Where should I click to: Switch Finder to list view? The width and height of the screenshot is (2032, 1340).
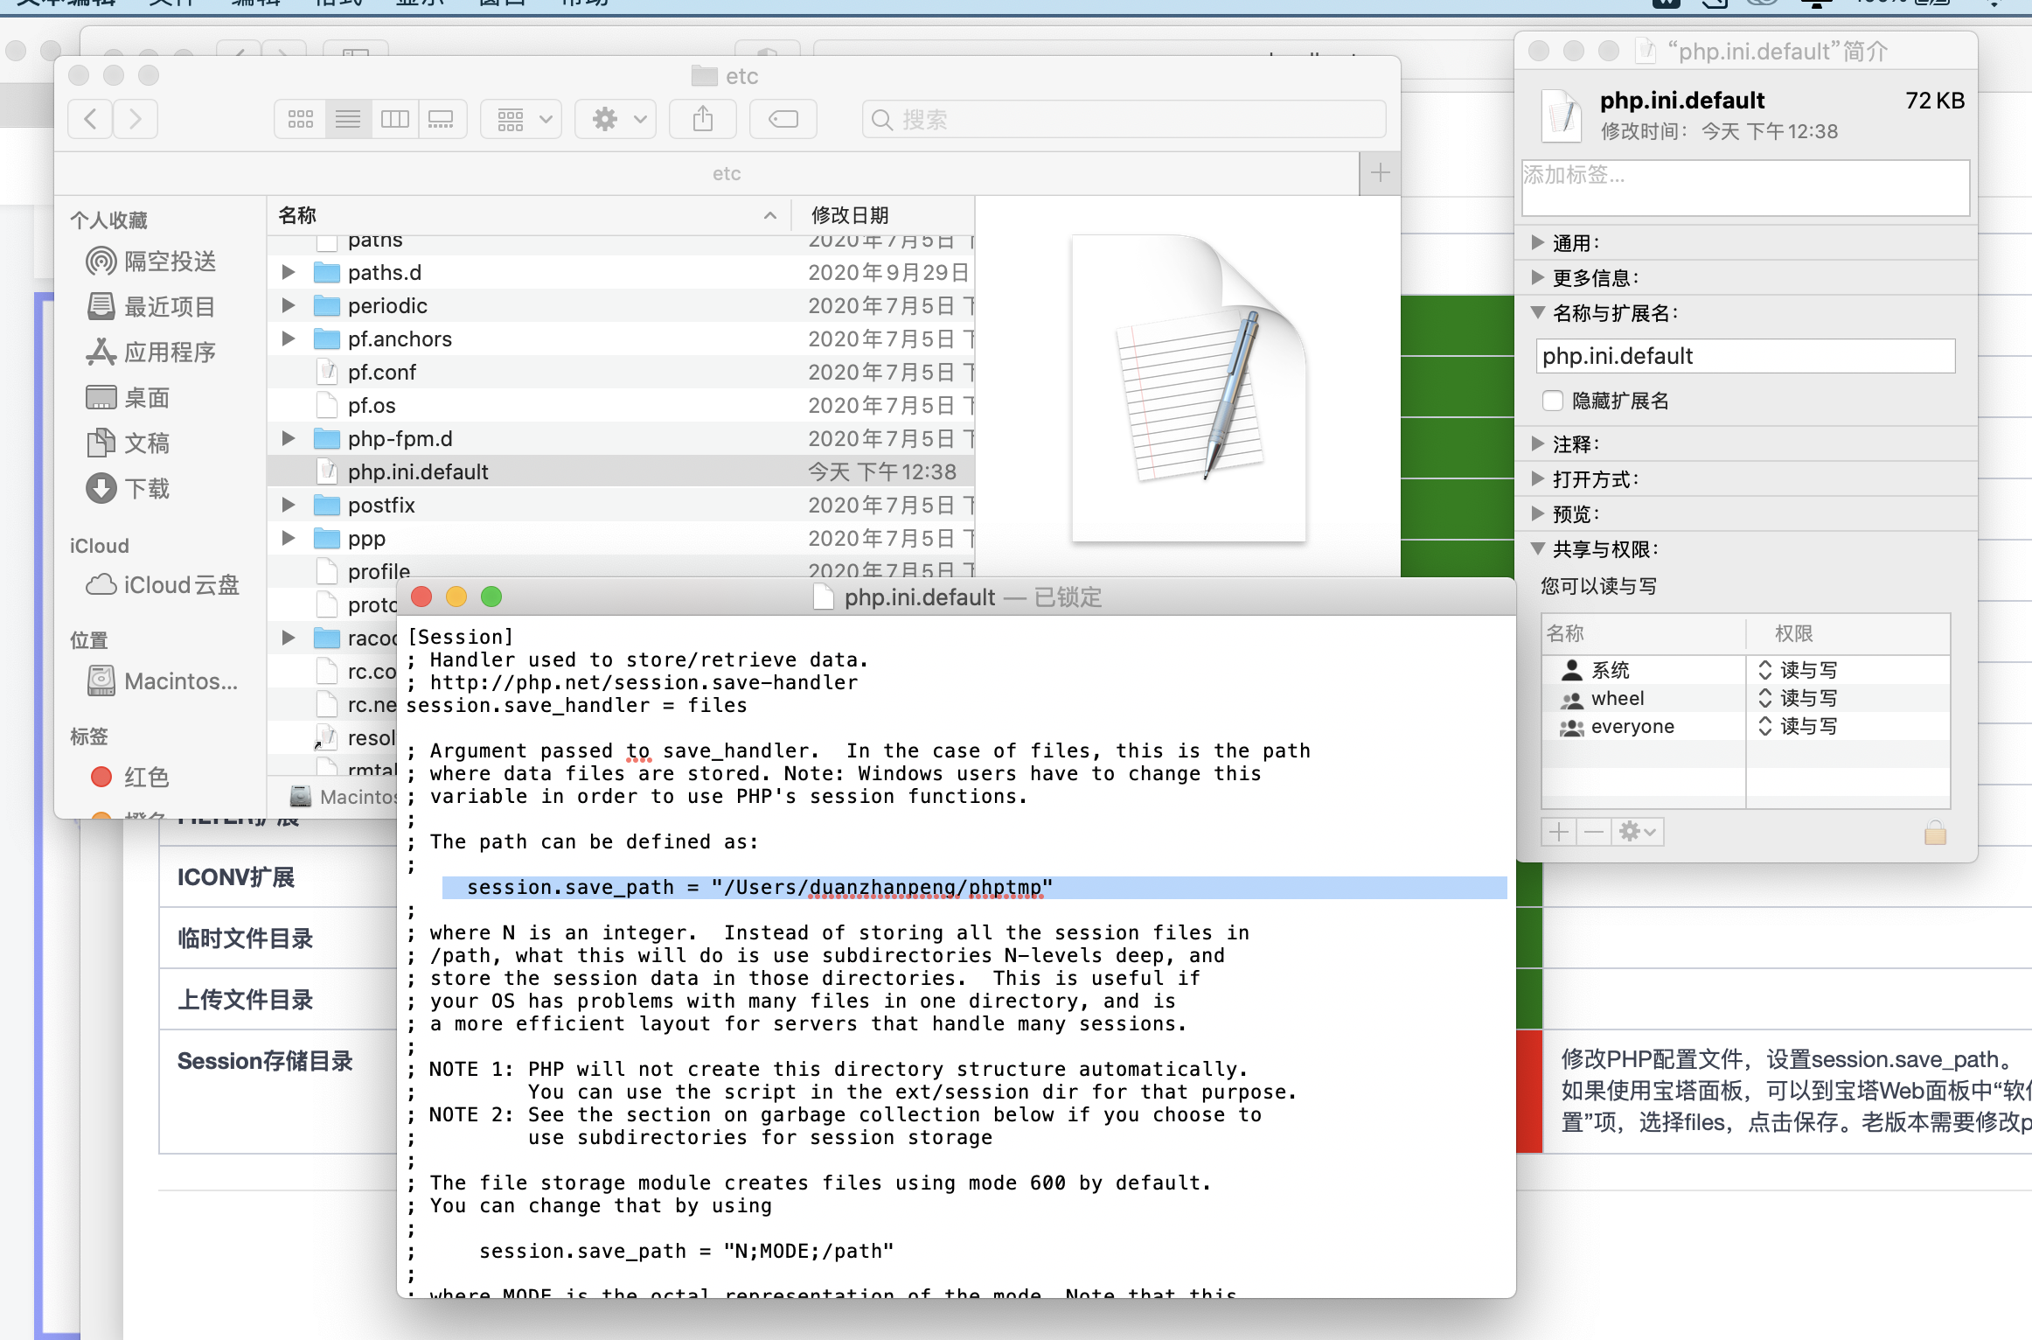pyautogui.click(x=348, y=119)
